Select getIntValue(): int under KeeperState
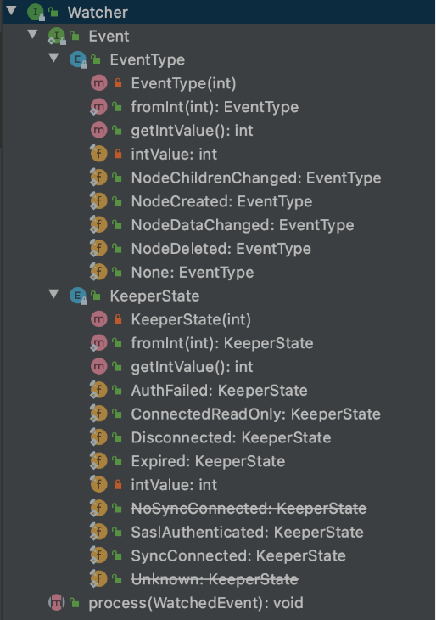The width and height of the screenshot is (436, 620). pyautogui.click(x=192, y=367)
